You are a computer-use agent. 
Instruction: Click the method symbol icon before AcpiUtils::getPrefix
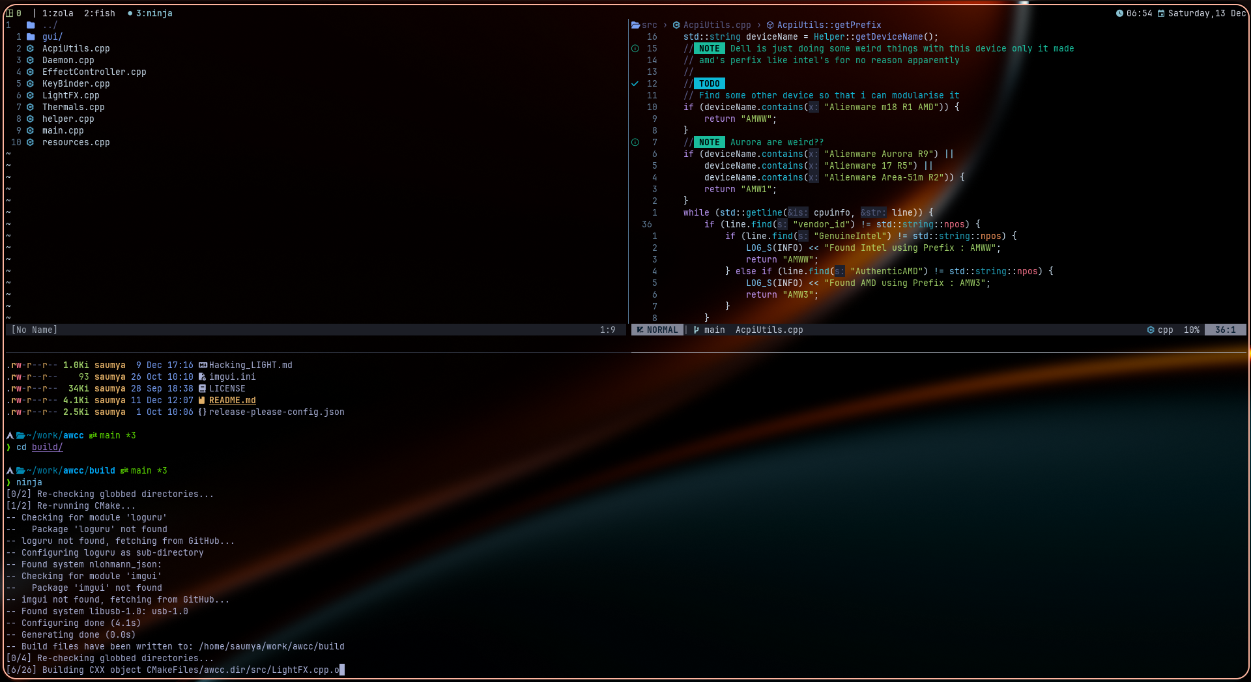770,25
